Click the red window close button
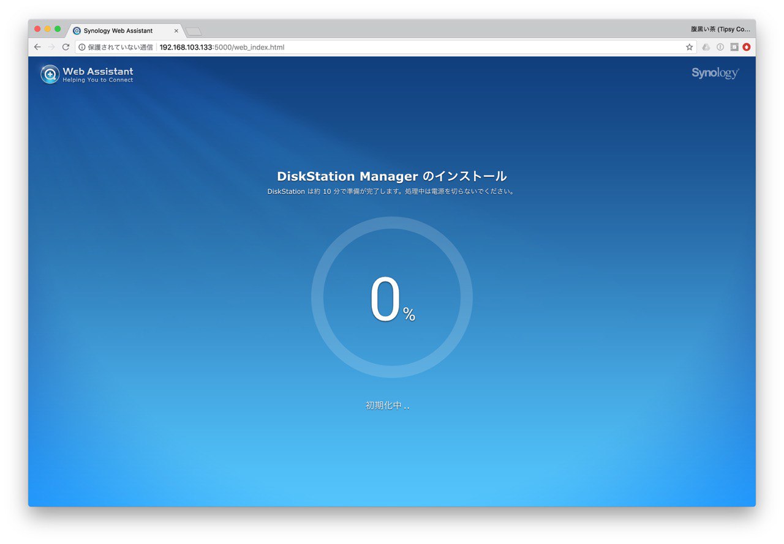Viewport: 784px width, 544px height. (x=37, y=29)
